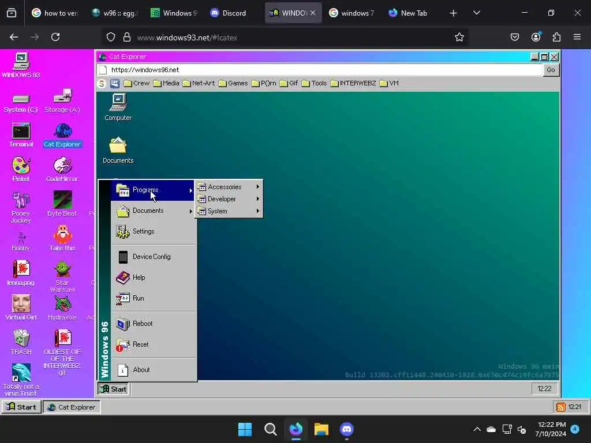Screen dimensions: 591x443
Task: Click the RSS feed tray icon
Action: pos(560,407)
